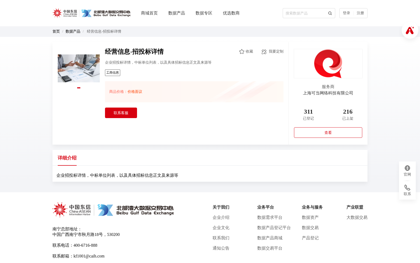Viewport: 420px width, 263px height.
Task: Click the 工商信息 tag
Action: tap(113, 73)
